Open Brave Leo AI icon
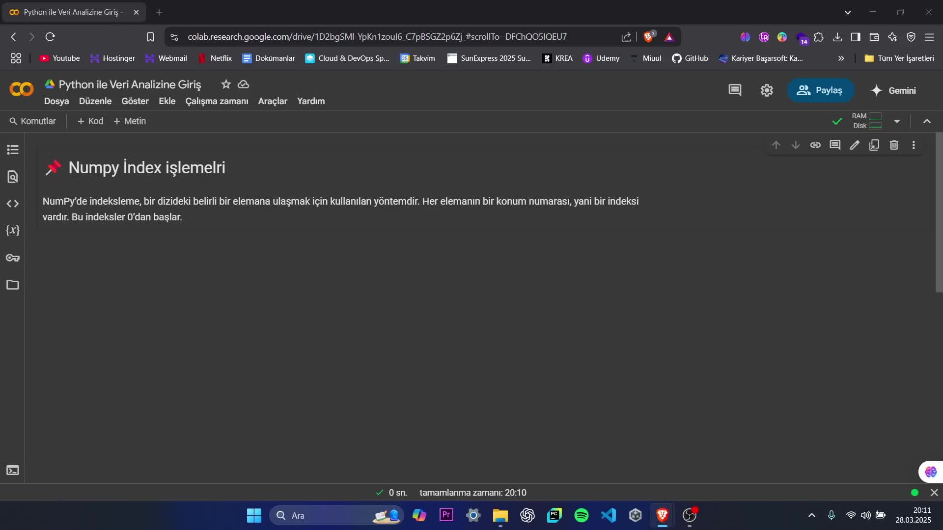 (x=892, y=37)
